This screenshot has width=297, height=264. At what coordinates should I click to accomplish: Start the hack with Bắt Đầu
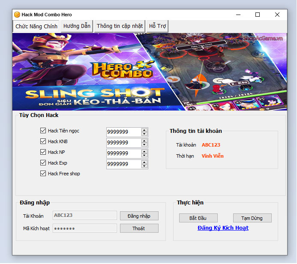coord(198,218)
